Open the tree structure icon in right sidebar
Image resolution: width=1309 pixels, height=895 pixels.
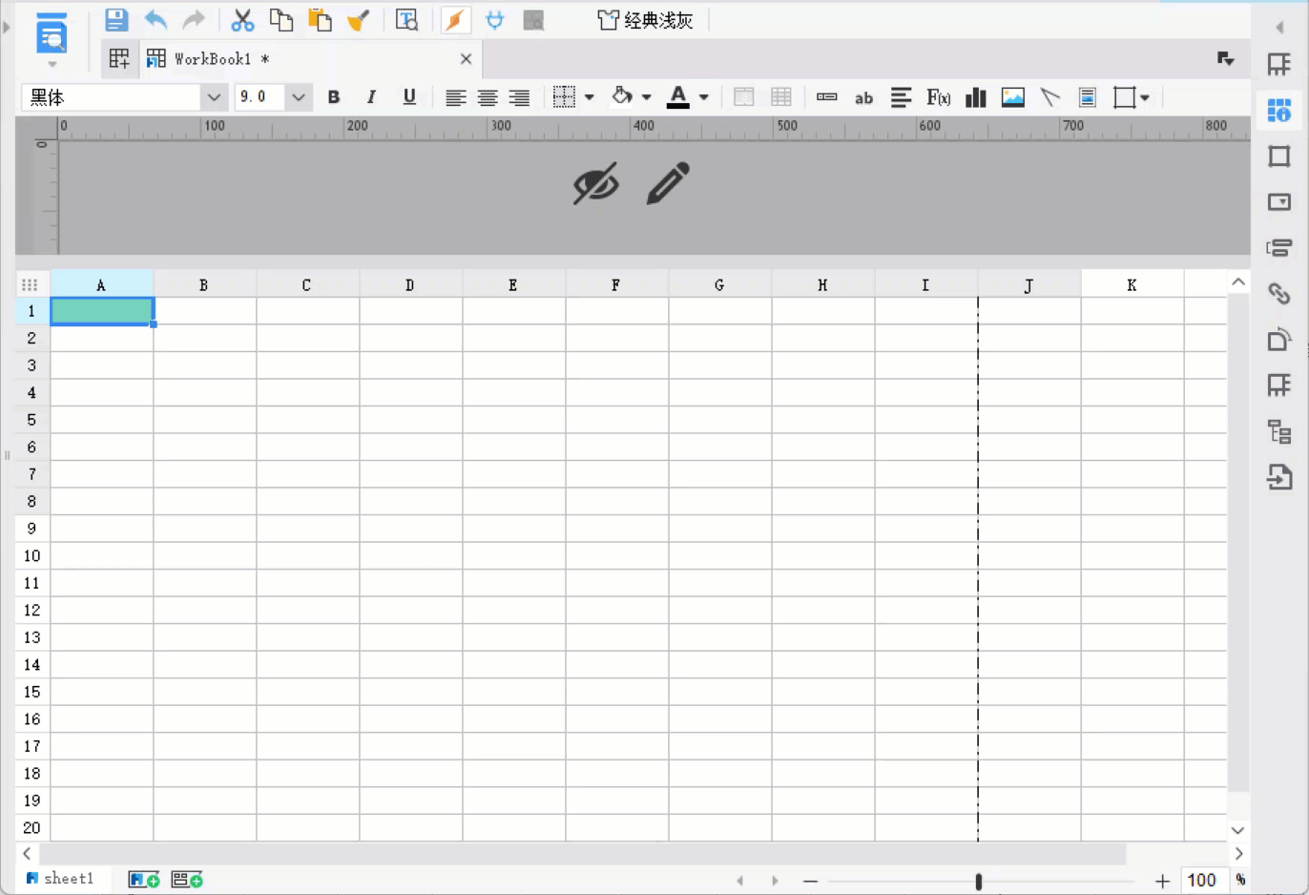[1278, 431]
